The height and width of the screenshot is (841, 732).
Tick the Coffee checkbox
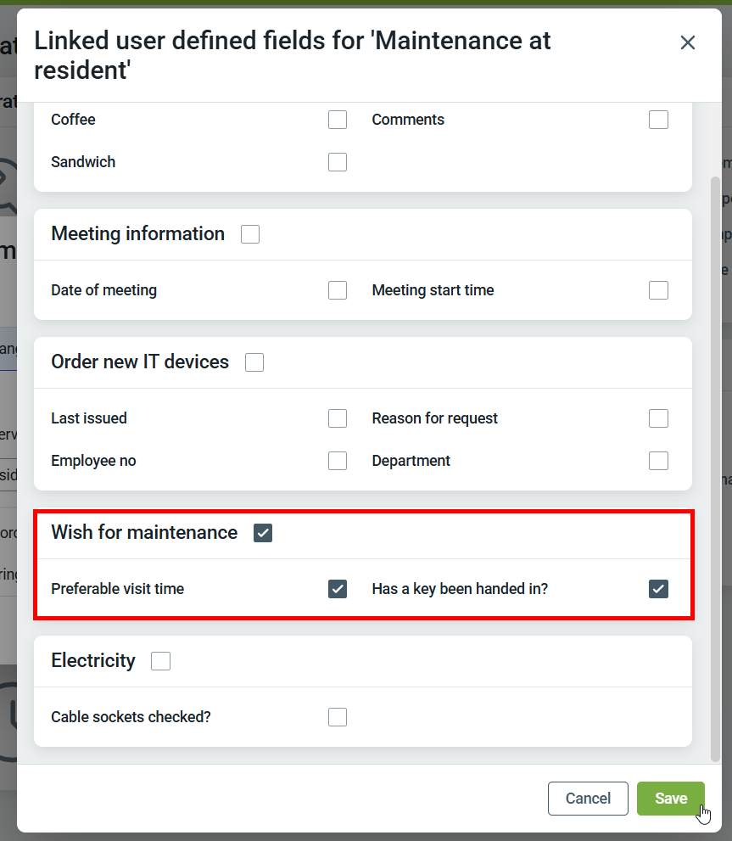click(338, 120)
